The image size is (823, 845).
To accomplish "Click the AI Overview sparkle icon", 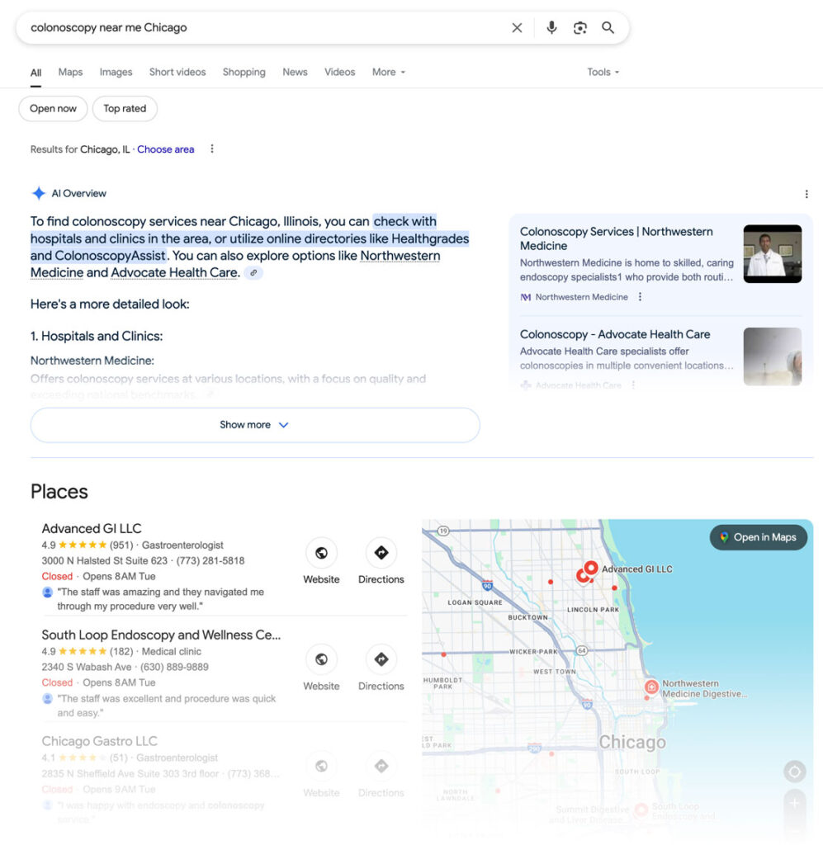I will (39, 193).
